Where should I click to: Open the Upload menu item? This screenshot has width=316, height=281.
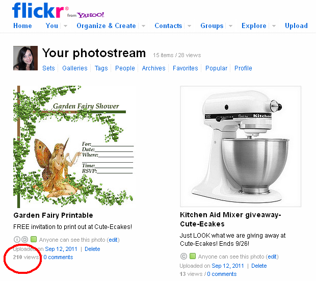296,25
